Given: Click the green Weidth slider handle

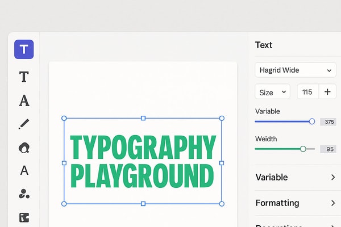Looking at the screenshot, I should [303, 149].
